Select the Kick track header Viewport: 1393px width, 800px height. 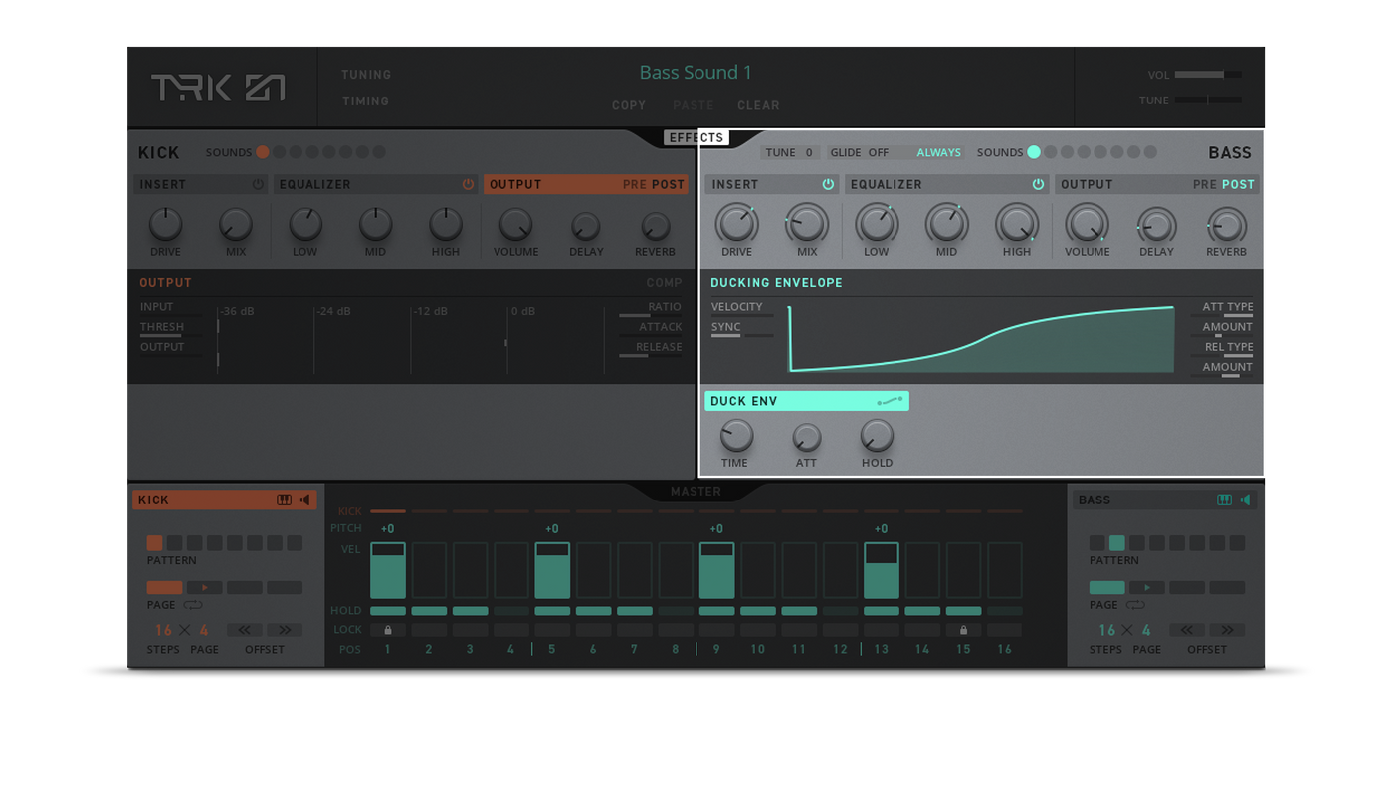coord(225,500)
